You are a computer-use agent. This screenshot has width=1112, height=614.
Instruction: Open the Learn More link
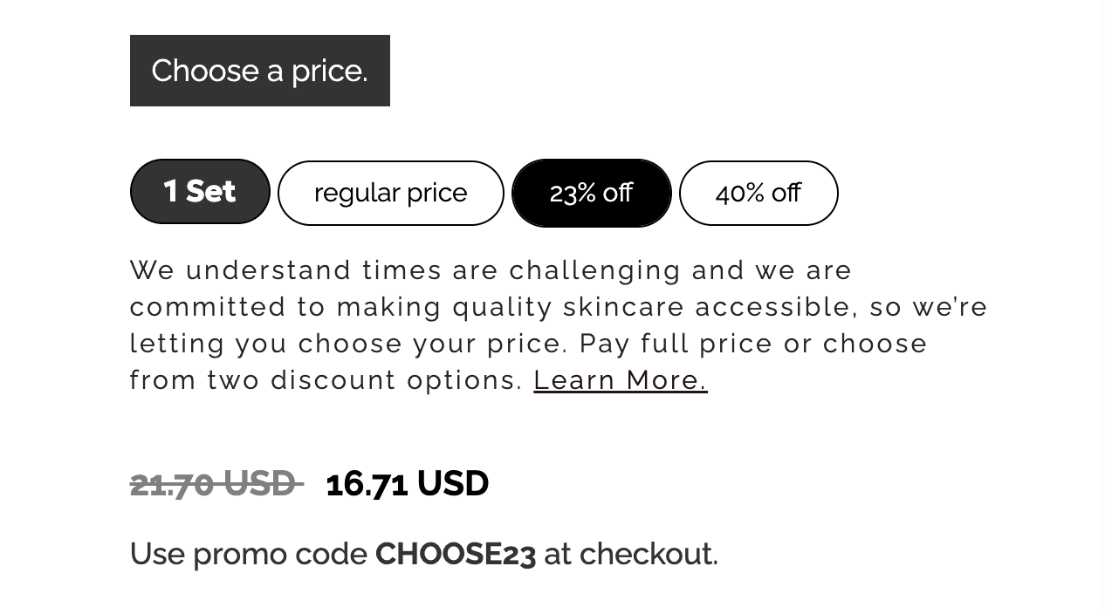(620, 380)
